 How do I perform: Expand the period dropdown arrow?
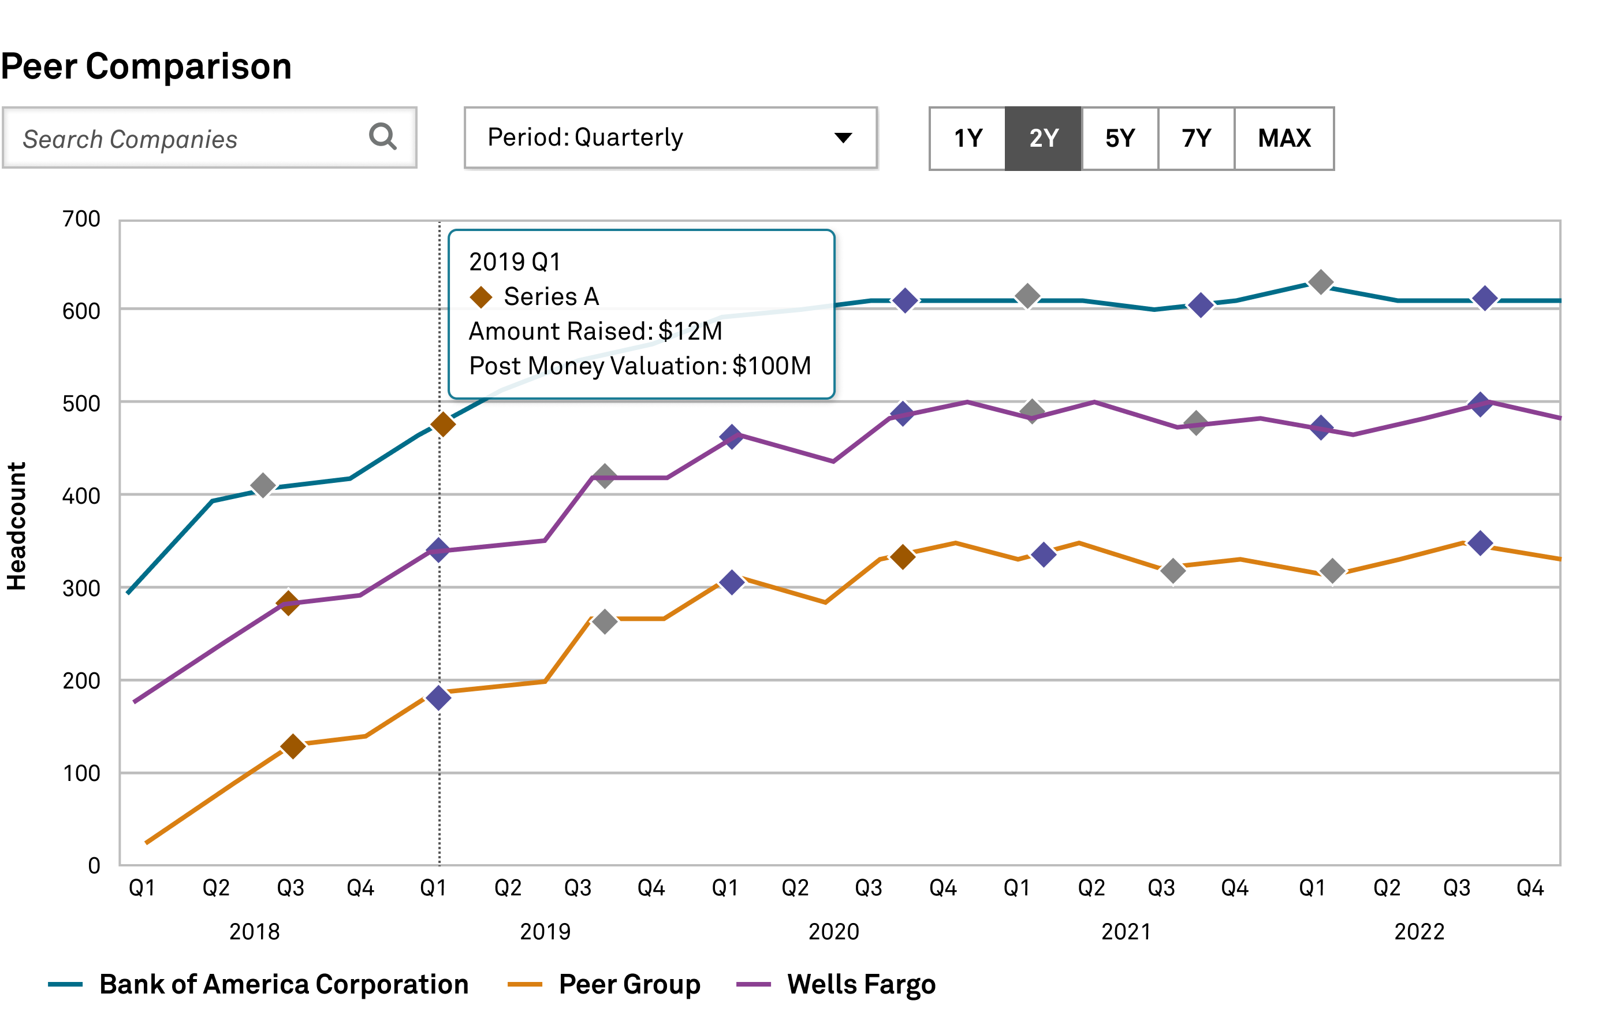pos(843,138)
